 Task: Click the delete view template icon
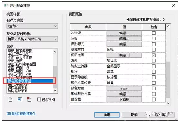[29, 99]
